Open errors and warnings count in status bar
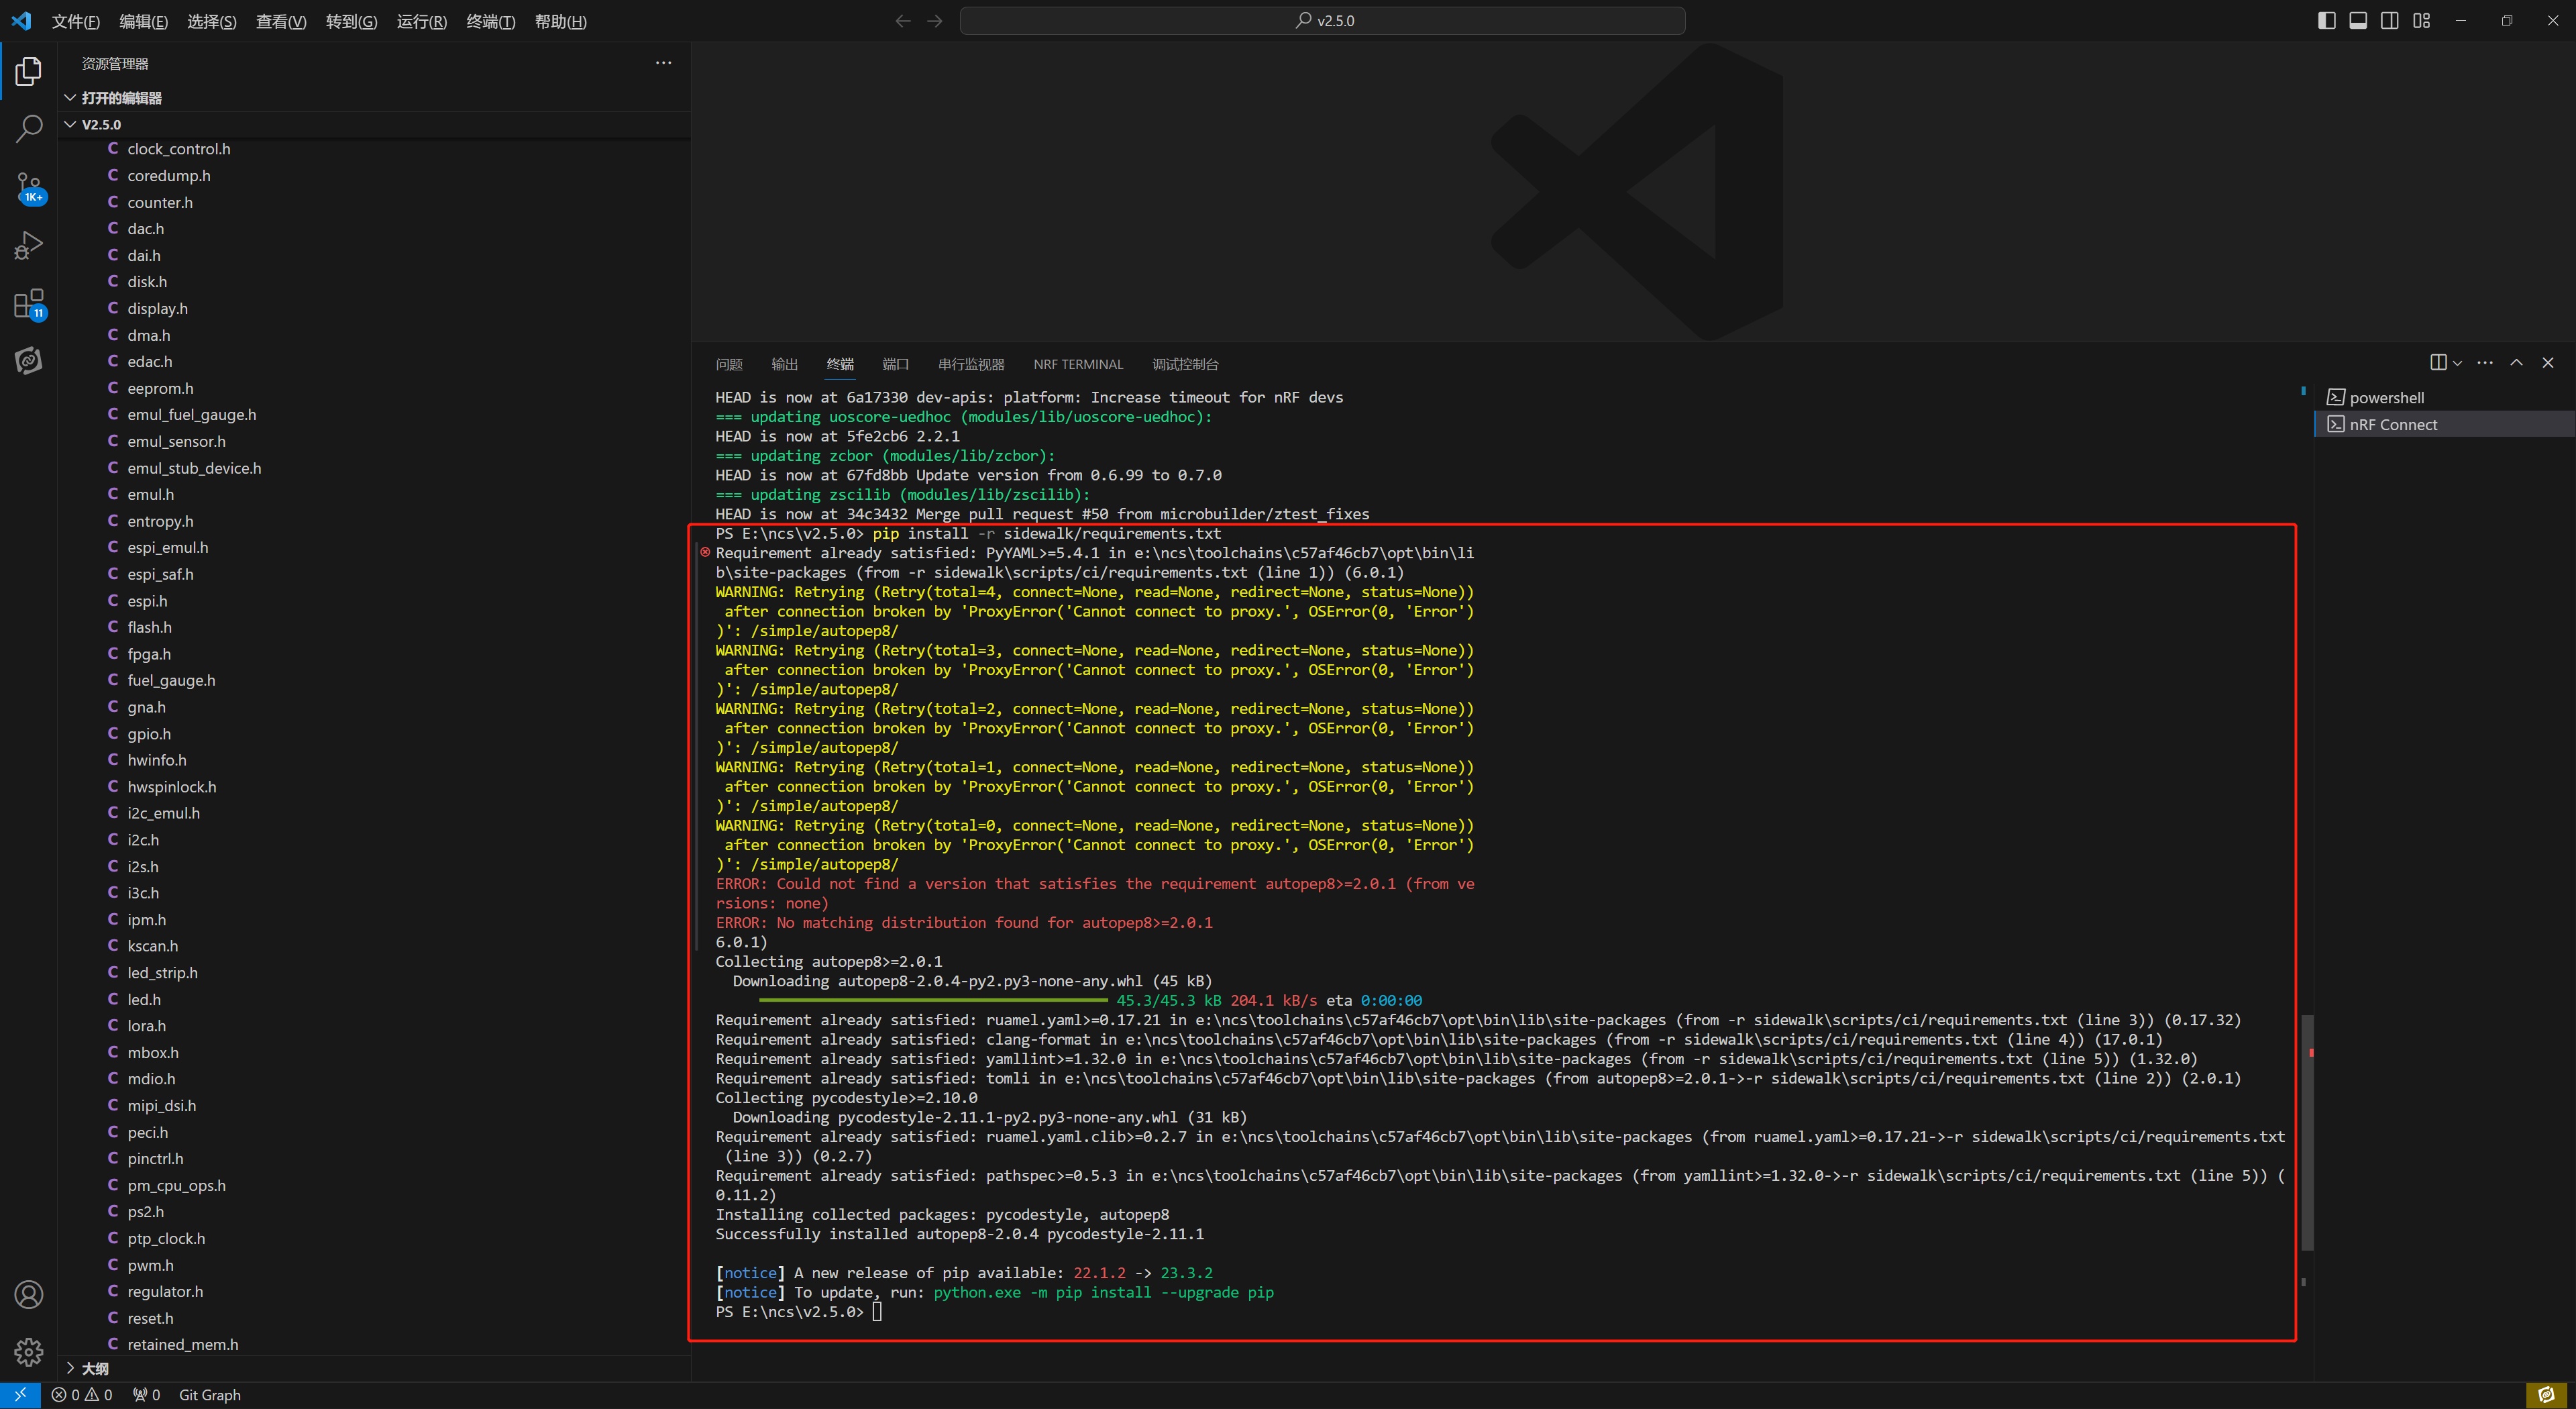The height and width of the screenshot is (1409, 2576). tap(82, 1395)
